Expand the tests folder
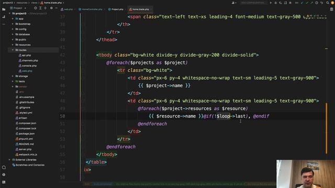 (13, 81)
